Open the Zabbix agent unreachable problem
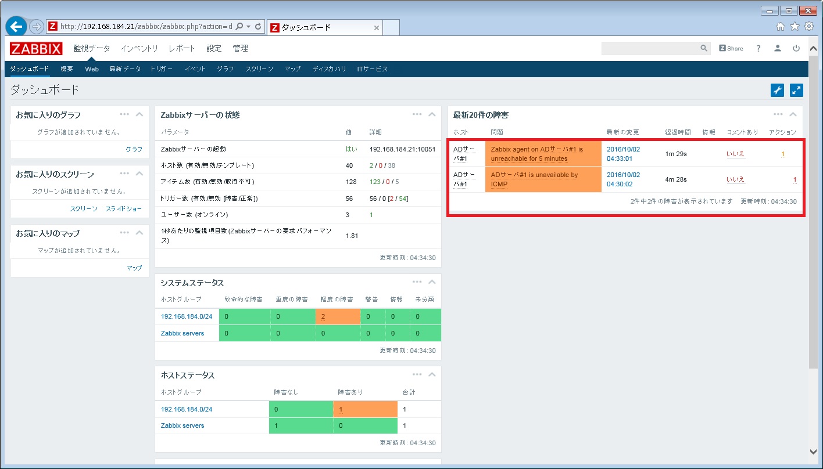This screenshot has width=823, height=469. tap(536, 154)
